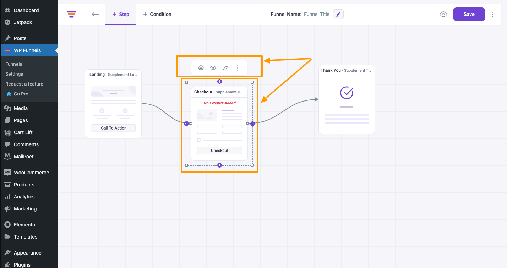Image resolution: width=507 pixels, height=268 pixels.
Task: Edit the funnel name with pencil icon
Action: click(x=338, y=14)
